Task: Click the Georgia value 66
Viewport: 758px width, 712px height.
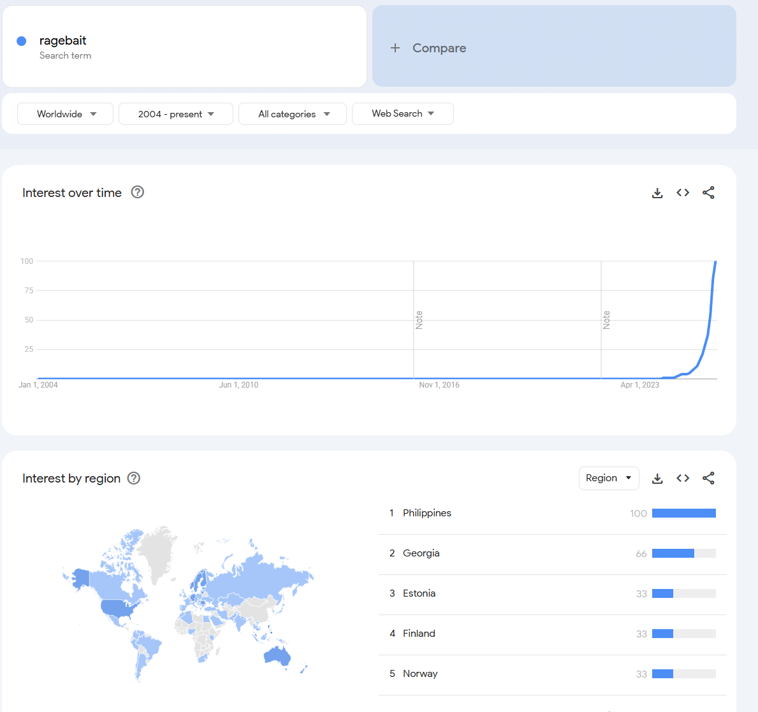Action: tap(641, 553)
